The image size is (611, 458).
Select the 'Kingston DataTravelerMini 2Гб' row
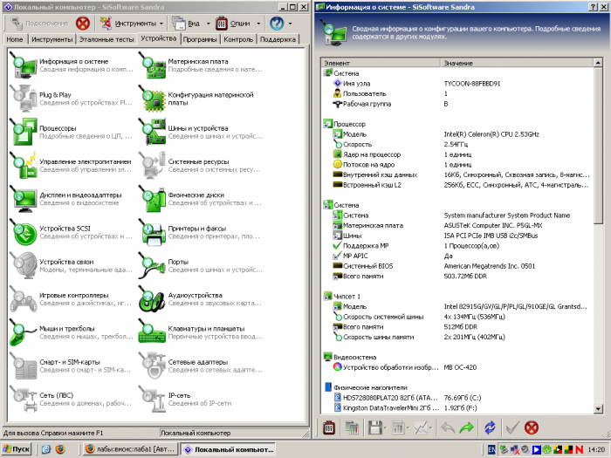pos(457,407)
